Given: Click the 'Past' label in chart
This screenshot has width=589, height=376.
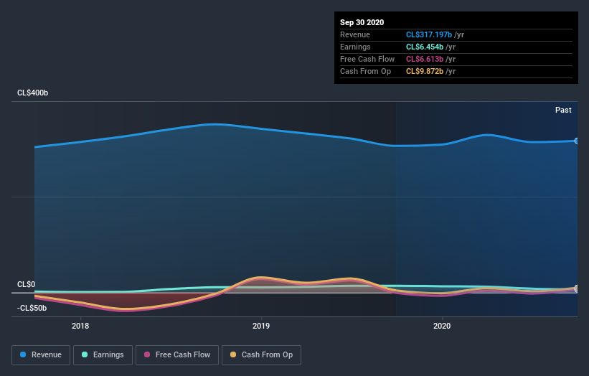Looking at the screenshot, I should pos(563,110).
